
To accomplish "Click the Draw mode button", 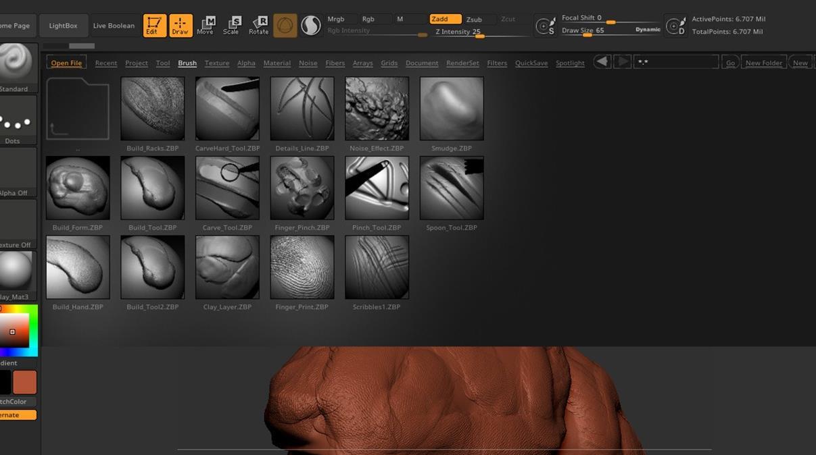I will (181, 26).
